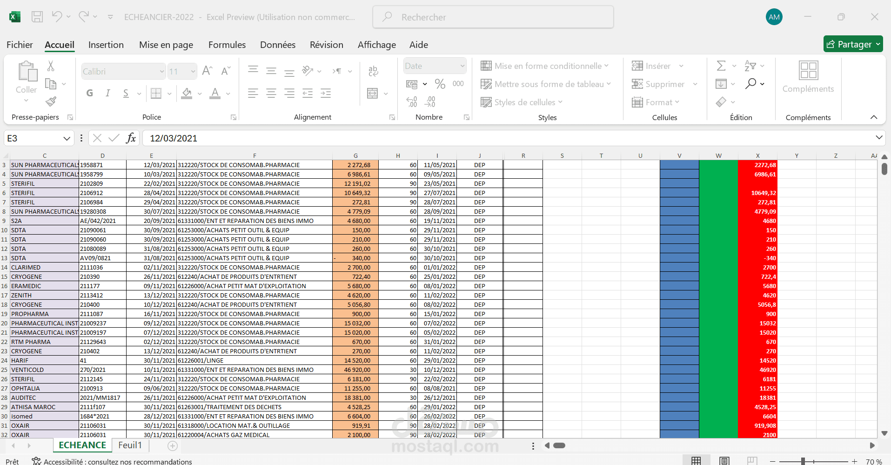Click decrease decimal icon

pyautogui.click(x=430, y=101)
